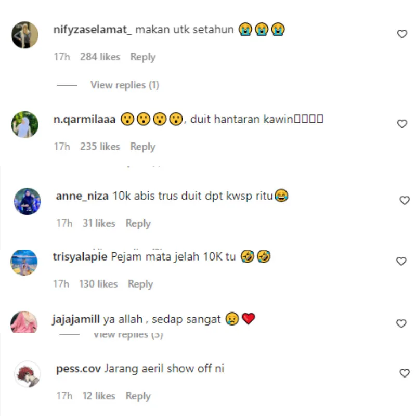The image size is (416, 416).
Task: Tap heart beside anne_niza's comment
Action: coord(405,200)
